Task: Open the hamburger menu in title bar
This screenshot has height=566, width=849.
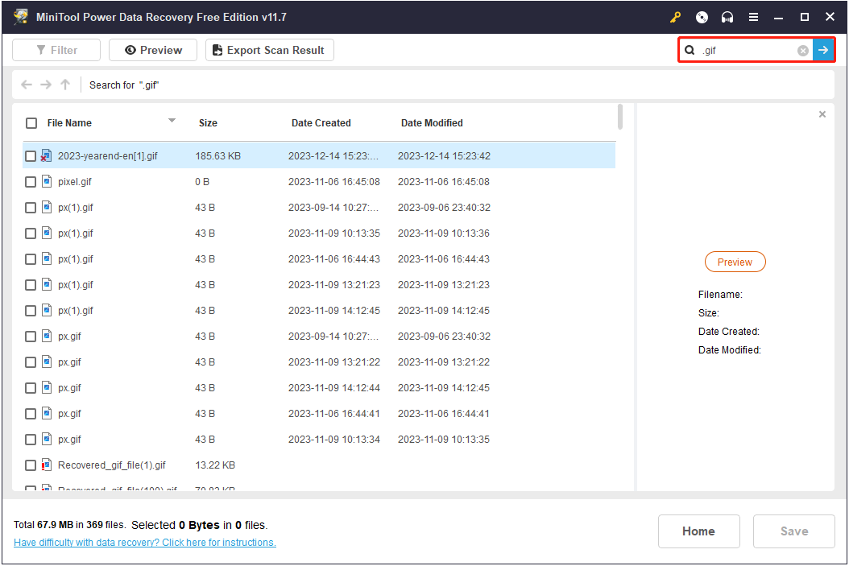Action: 753,18
